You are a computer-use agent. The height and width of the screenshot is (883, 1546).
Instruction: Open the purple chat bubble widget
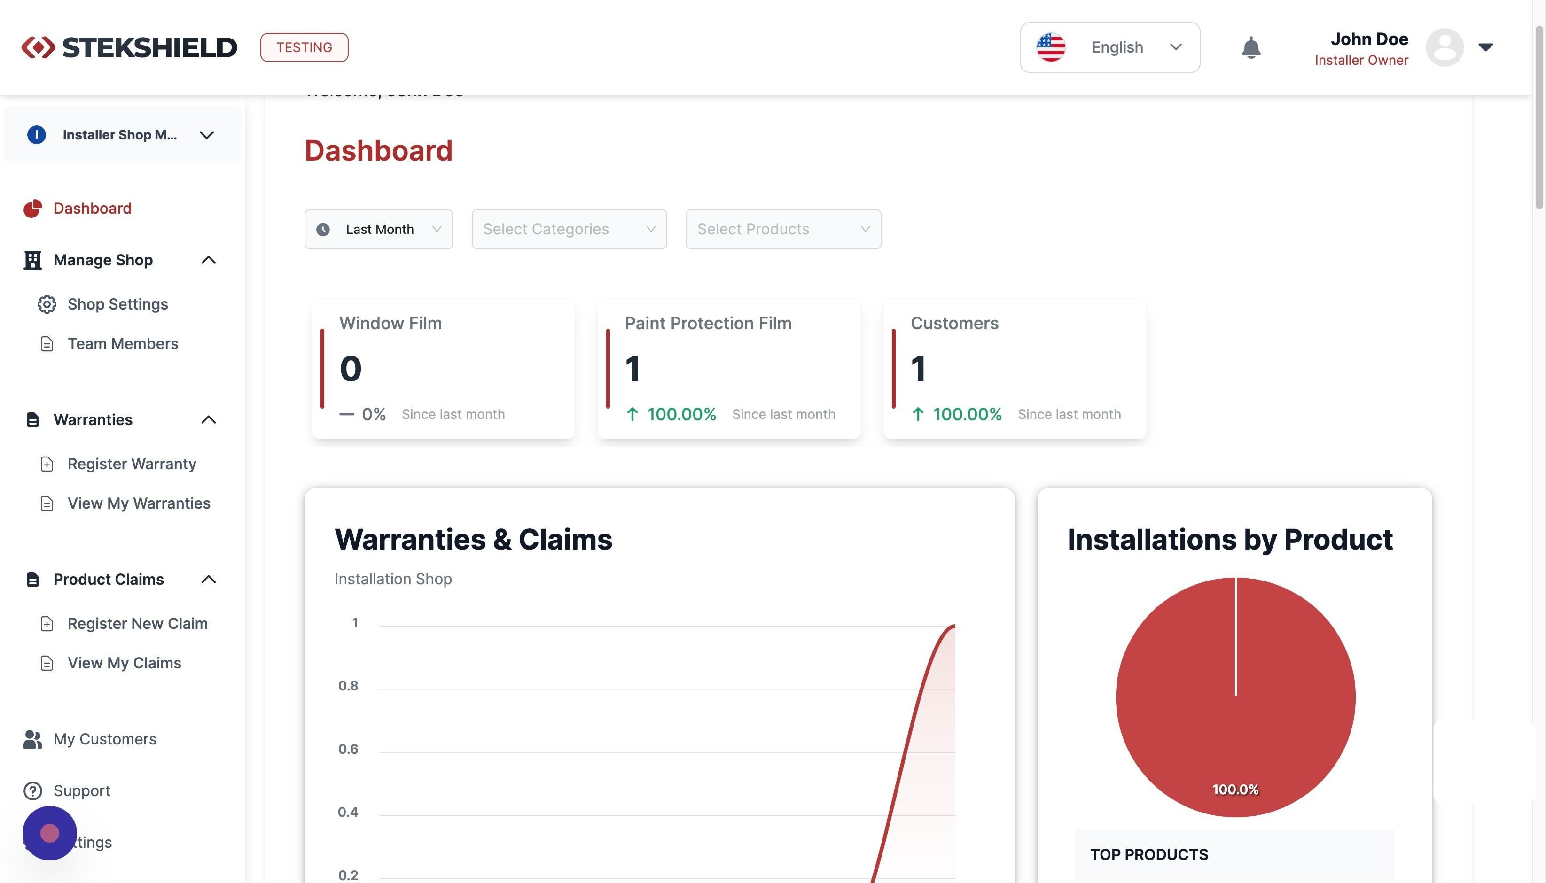click(x=50, y=833)
